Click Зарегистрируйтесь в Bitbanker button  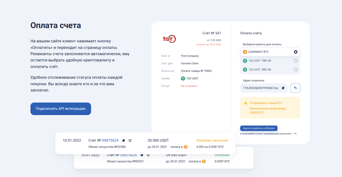point(259,128)
